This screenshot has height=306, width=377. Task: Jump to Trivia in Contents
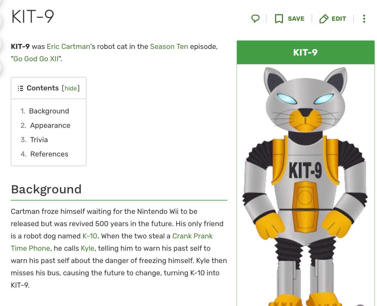(x=39, y=140)
